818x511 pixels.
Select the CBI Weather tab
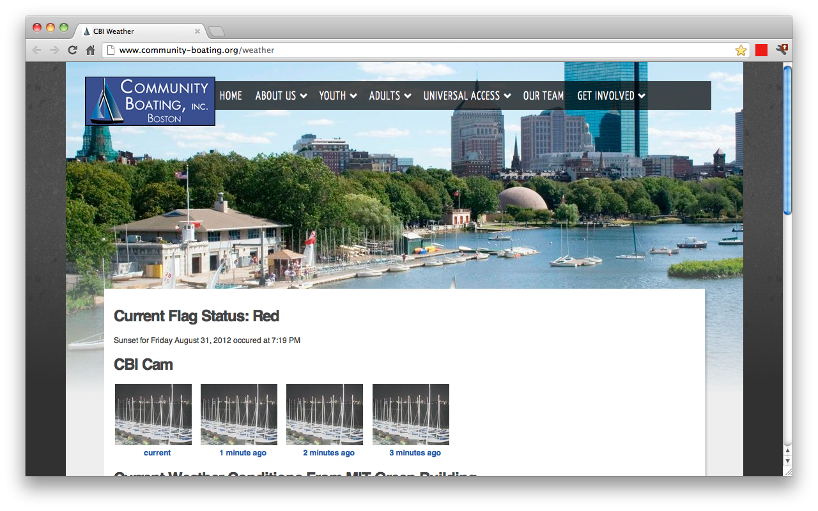coord(141,31)
